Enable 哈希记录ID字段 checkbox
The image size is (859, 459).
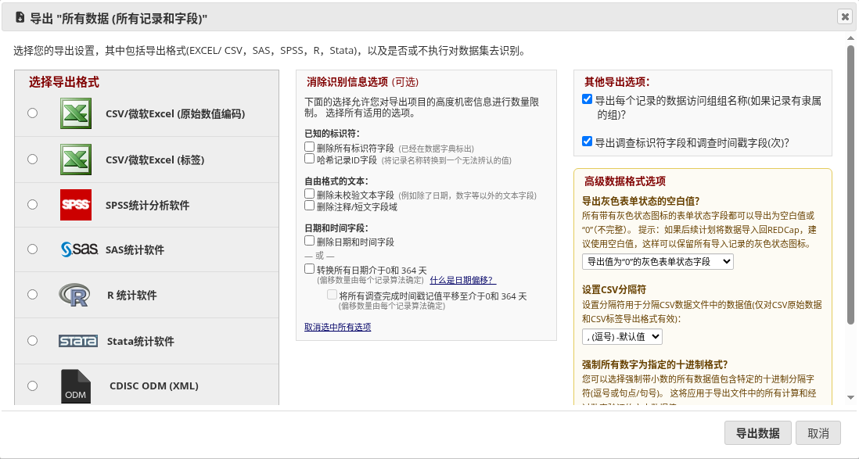pos(310,159)
